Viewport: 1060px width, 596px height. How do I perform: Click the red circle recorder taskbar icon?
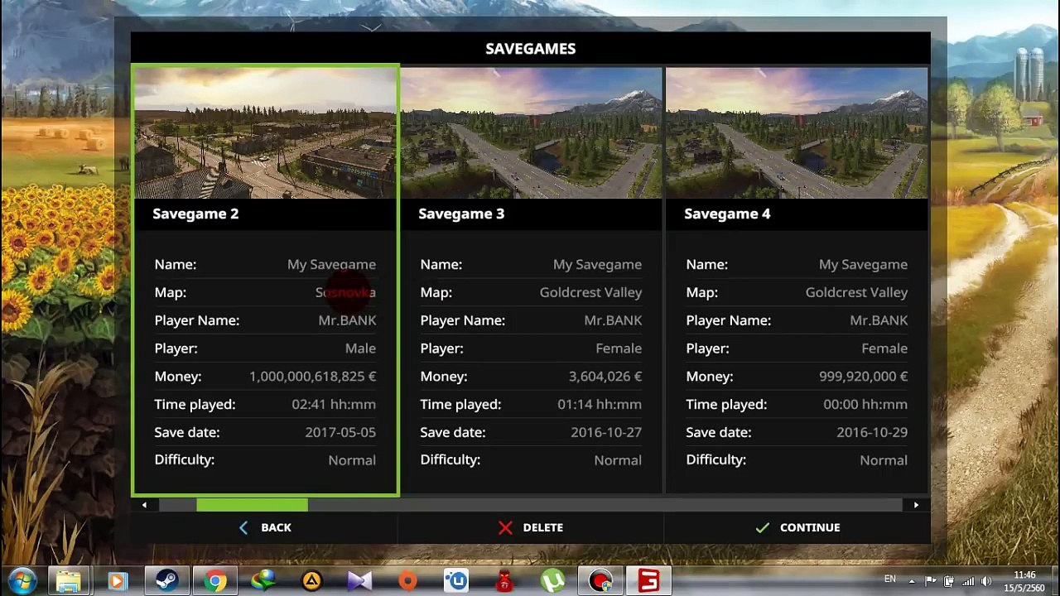tap(600, 581)
